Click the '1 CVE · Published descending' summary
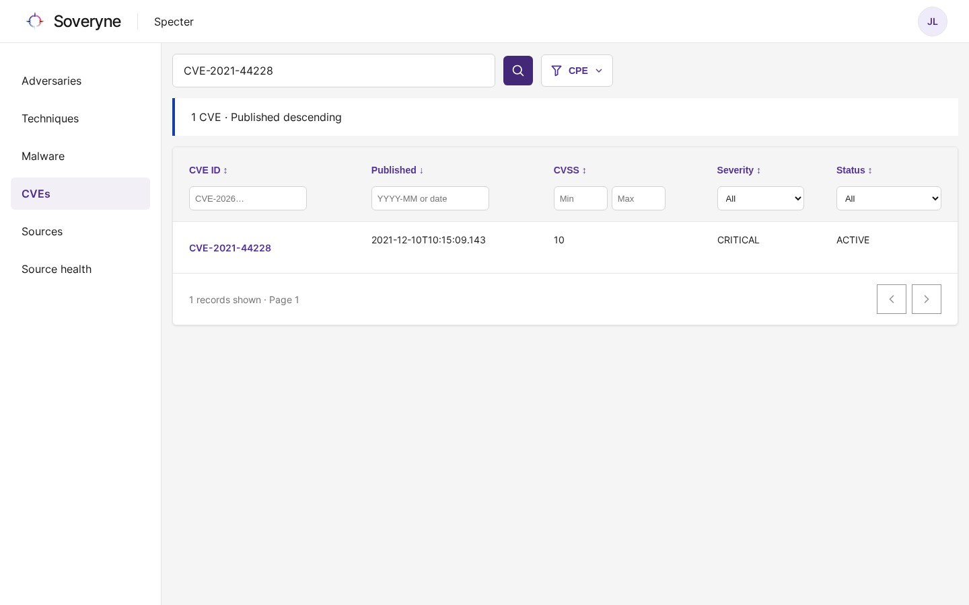969x605 pixels. [266, 117]
